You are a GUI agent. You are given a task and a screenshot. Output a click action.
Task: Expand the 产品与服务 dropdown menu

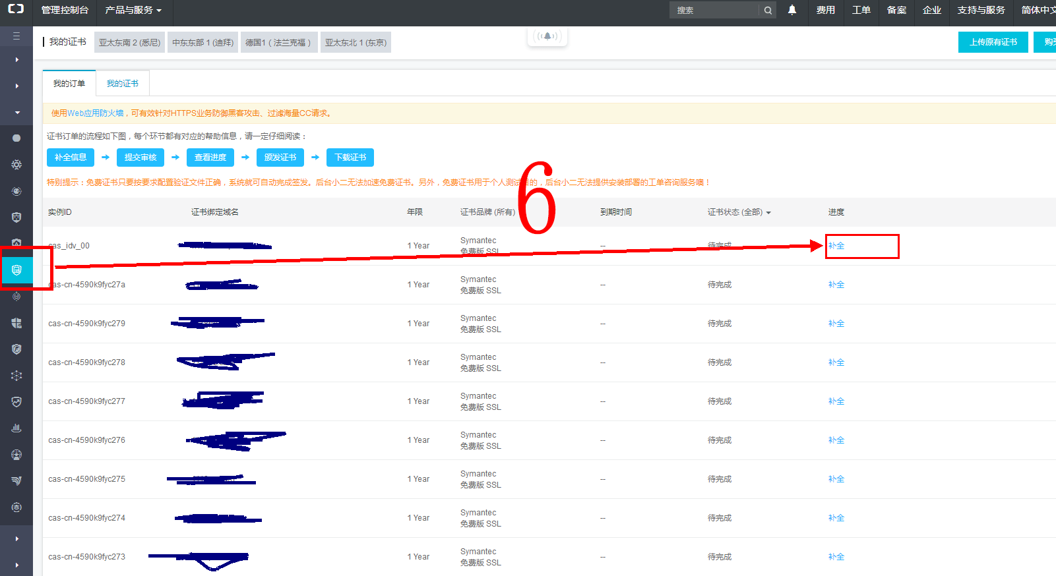coord(133,10)
